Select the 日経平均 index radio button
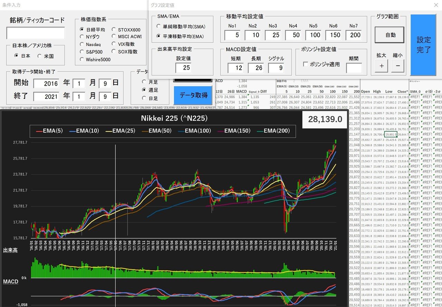This screenshot has height=307, width=442. [82, 30]
